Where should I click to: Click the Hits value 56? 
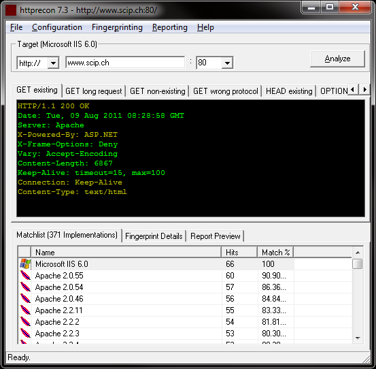tap(230, 299)
